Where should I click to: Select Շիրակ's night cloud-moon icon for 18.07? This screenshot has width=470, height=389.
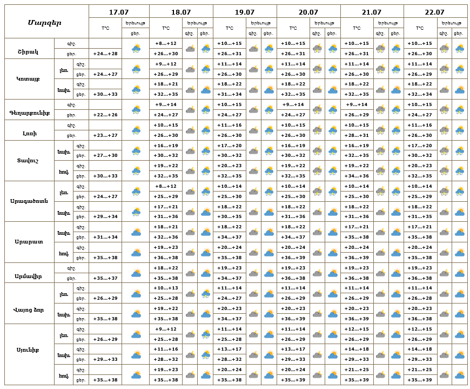click(190, 49)
